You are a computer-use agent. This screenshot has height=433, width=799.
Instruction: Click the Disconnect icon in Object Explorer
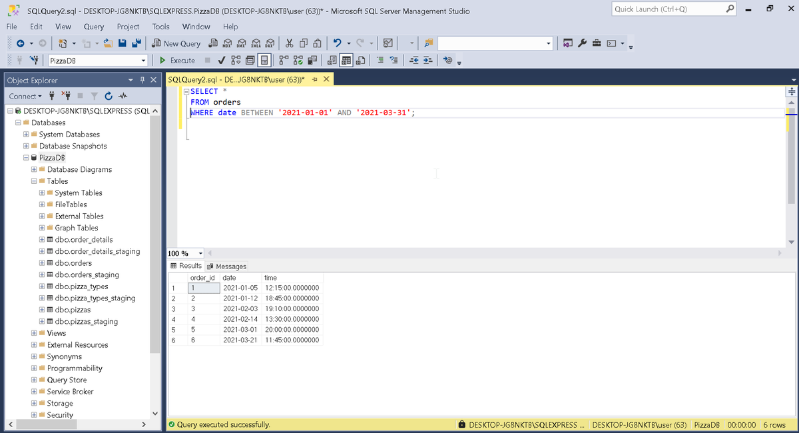(x=66, y=97)
